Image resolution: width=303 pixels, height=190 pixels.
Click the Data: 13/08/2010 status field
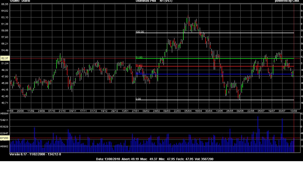108,159
